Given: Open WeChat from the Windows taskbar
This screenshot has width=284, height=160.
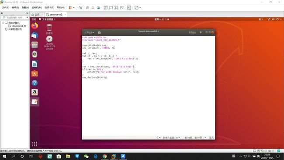Looking at the screenshot, I should 86,156.
